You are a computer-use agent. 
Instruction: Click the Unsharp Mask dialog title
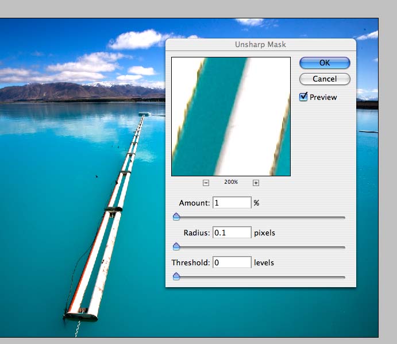coord(260,45)
